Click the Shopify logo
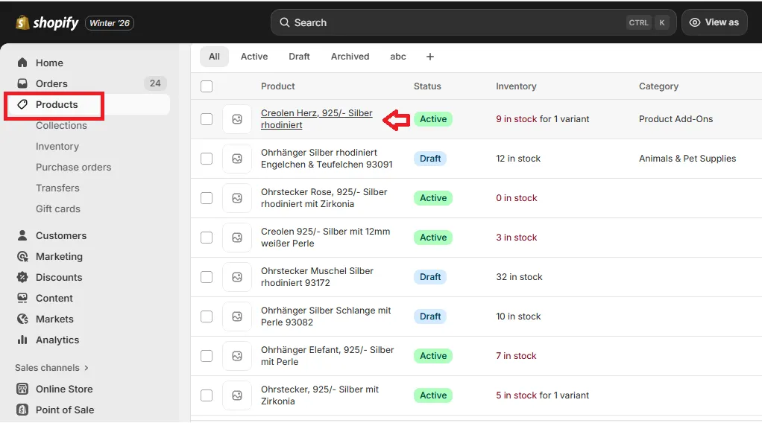The image size is (762, 423). pos(47,23)
